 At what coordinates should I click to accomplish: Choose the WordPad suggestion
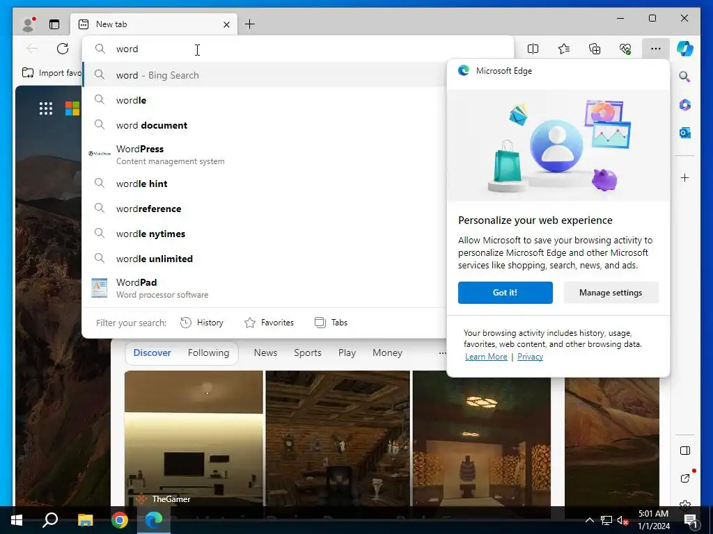click(x=264, y=288)
